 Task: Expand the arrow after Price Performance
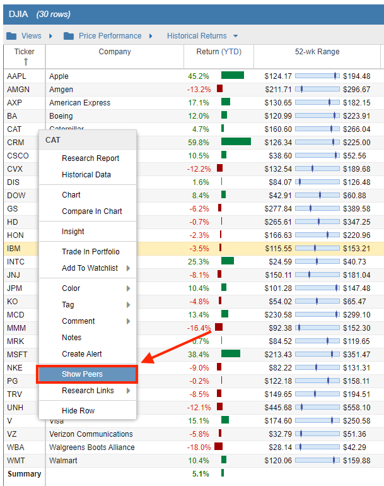tap(151, 36)
